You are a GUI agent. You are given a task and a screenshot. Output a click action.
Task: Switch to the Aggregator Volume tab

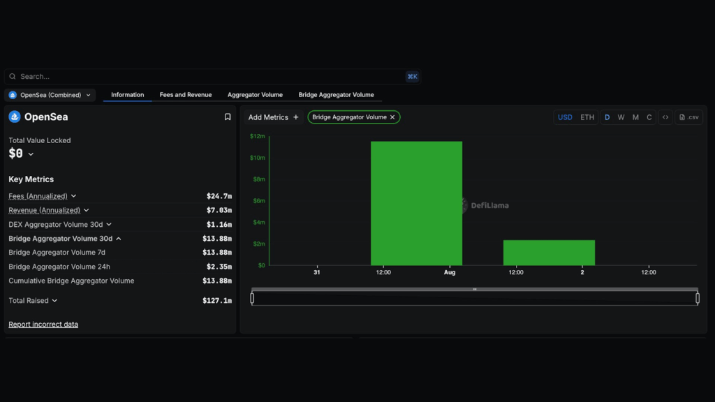255,95
